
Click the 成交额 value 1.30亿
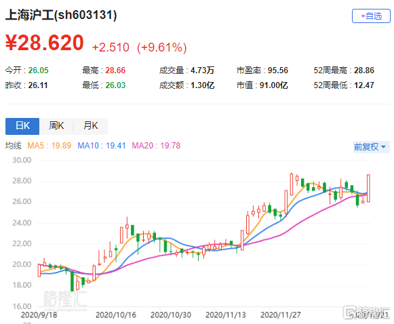point(203,85)
